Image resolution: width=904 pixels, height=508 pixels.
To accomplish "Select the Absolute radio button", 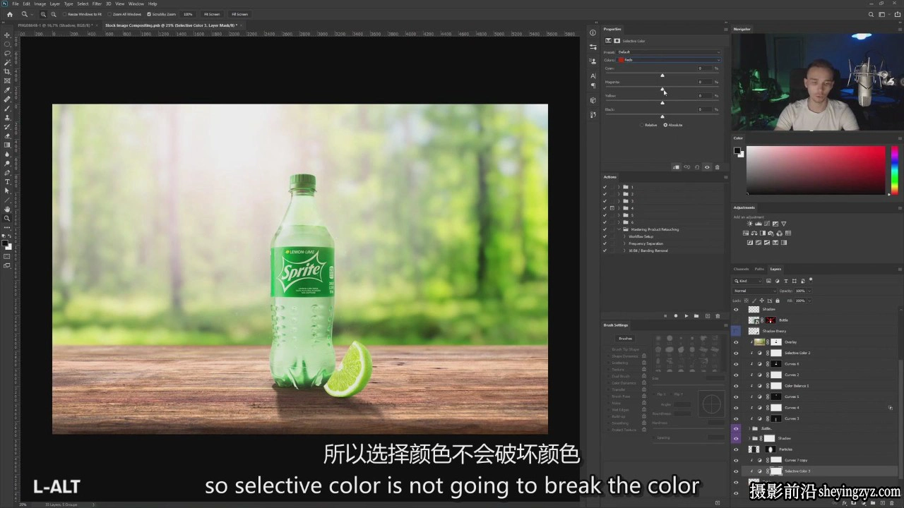I will point(665,125).
